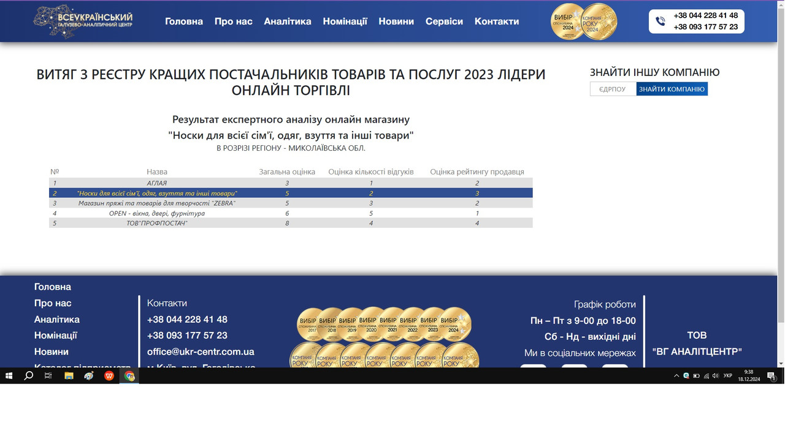The height and width of the screenshot is (441, 785).
Task: Click the footer Вибір споживача 2021 medal
Action: click(391, 325)
